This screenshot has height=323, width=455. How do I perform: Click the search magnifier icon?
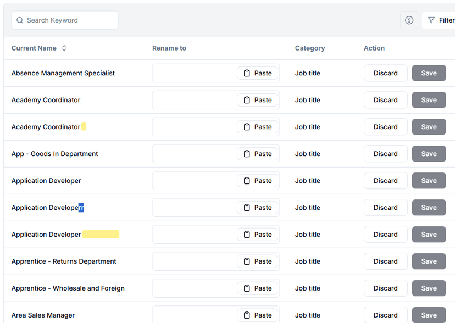coord(20,20)
